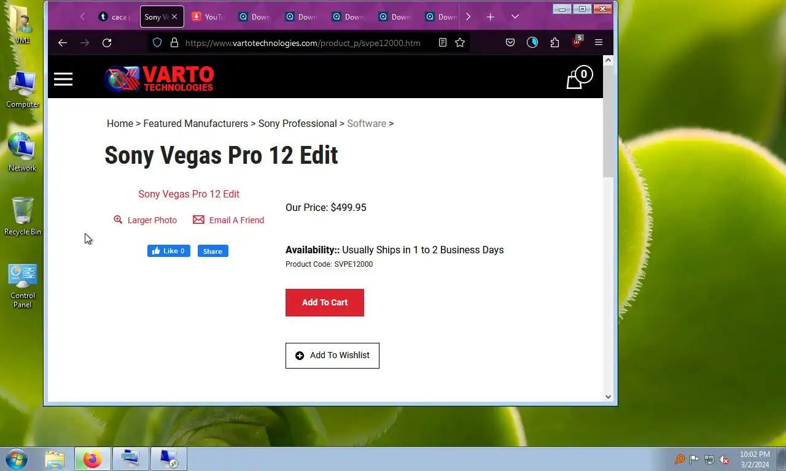The image size is (786, 471).
Task: Select the VM1 desktop folder
Action: tap(23, 26)
